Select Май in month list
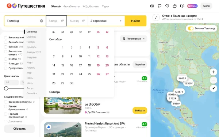Screen dimensions: 219x137 pyautogui.click(x=29, y=73)
